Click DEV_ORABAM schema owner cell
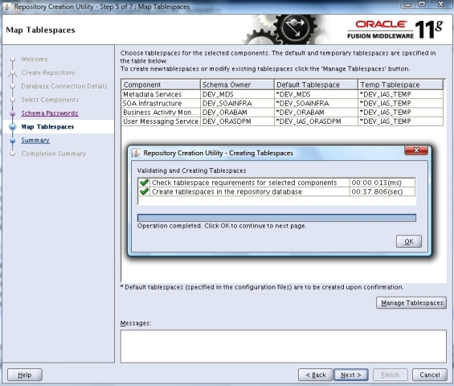The height and width of the screenshot is (386, 454). pyautogui.click(x=237, y=112)
